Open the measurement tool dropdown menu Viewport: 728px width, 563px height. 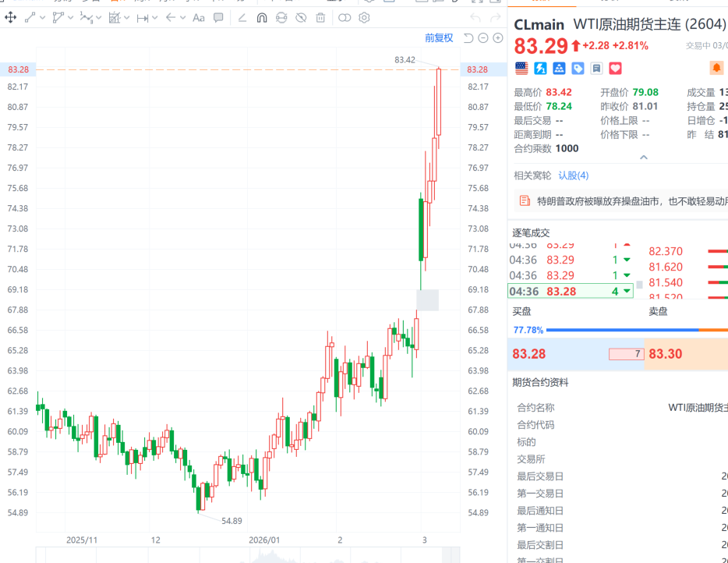(154, 17)
